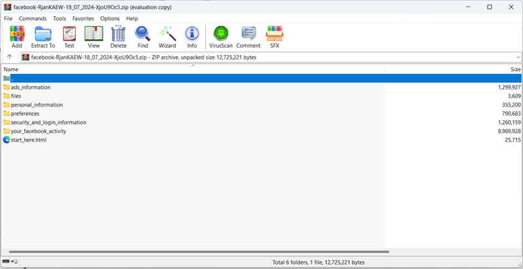Click the status bar total bytes text
The width and height of the screenshot is (523, 269).
pos(318,262)
